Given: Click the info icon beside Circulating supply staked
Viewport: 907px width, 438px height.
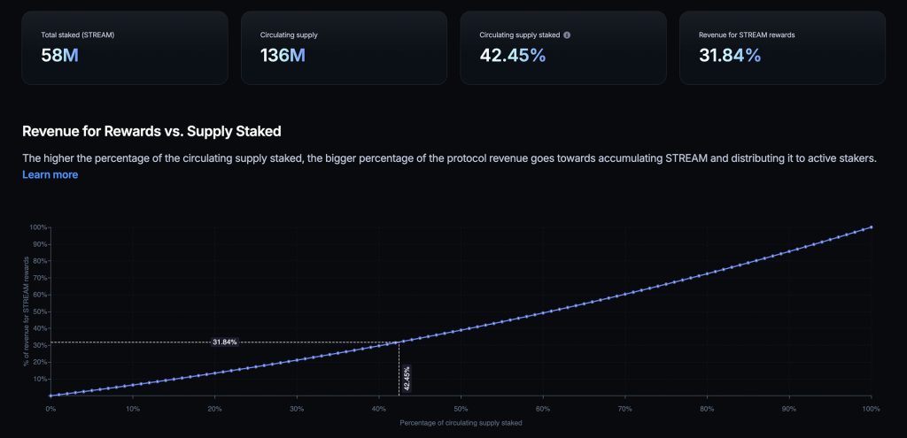Looking at the screenshot, I should pos(567,35).
